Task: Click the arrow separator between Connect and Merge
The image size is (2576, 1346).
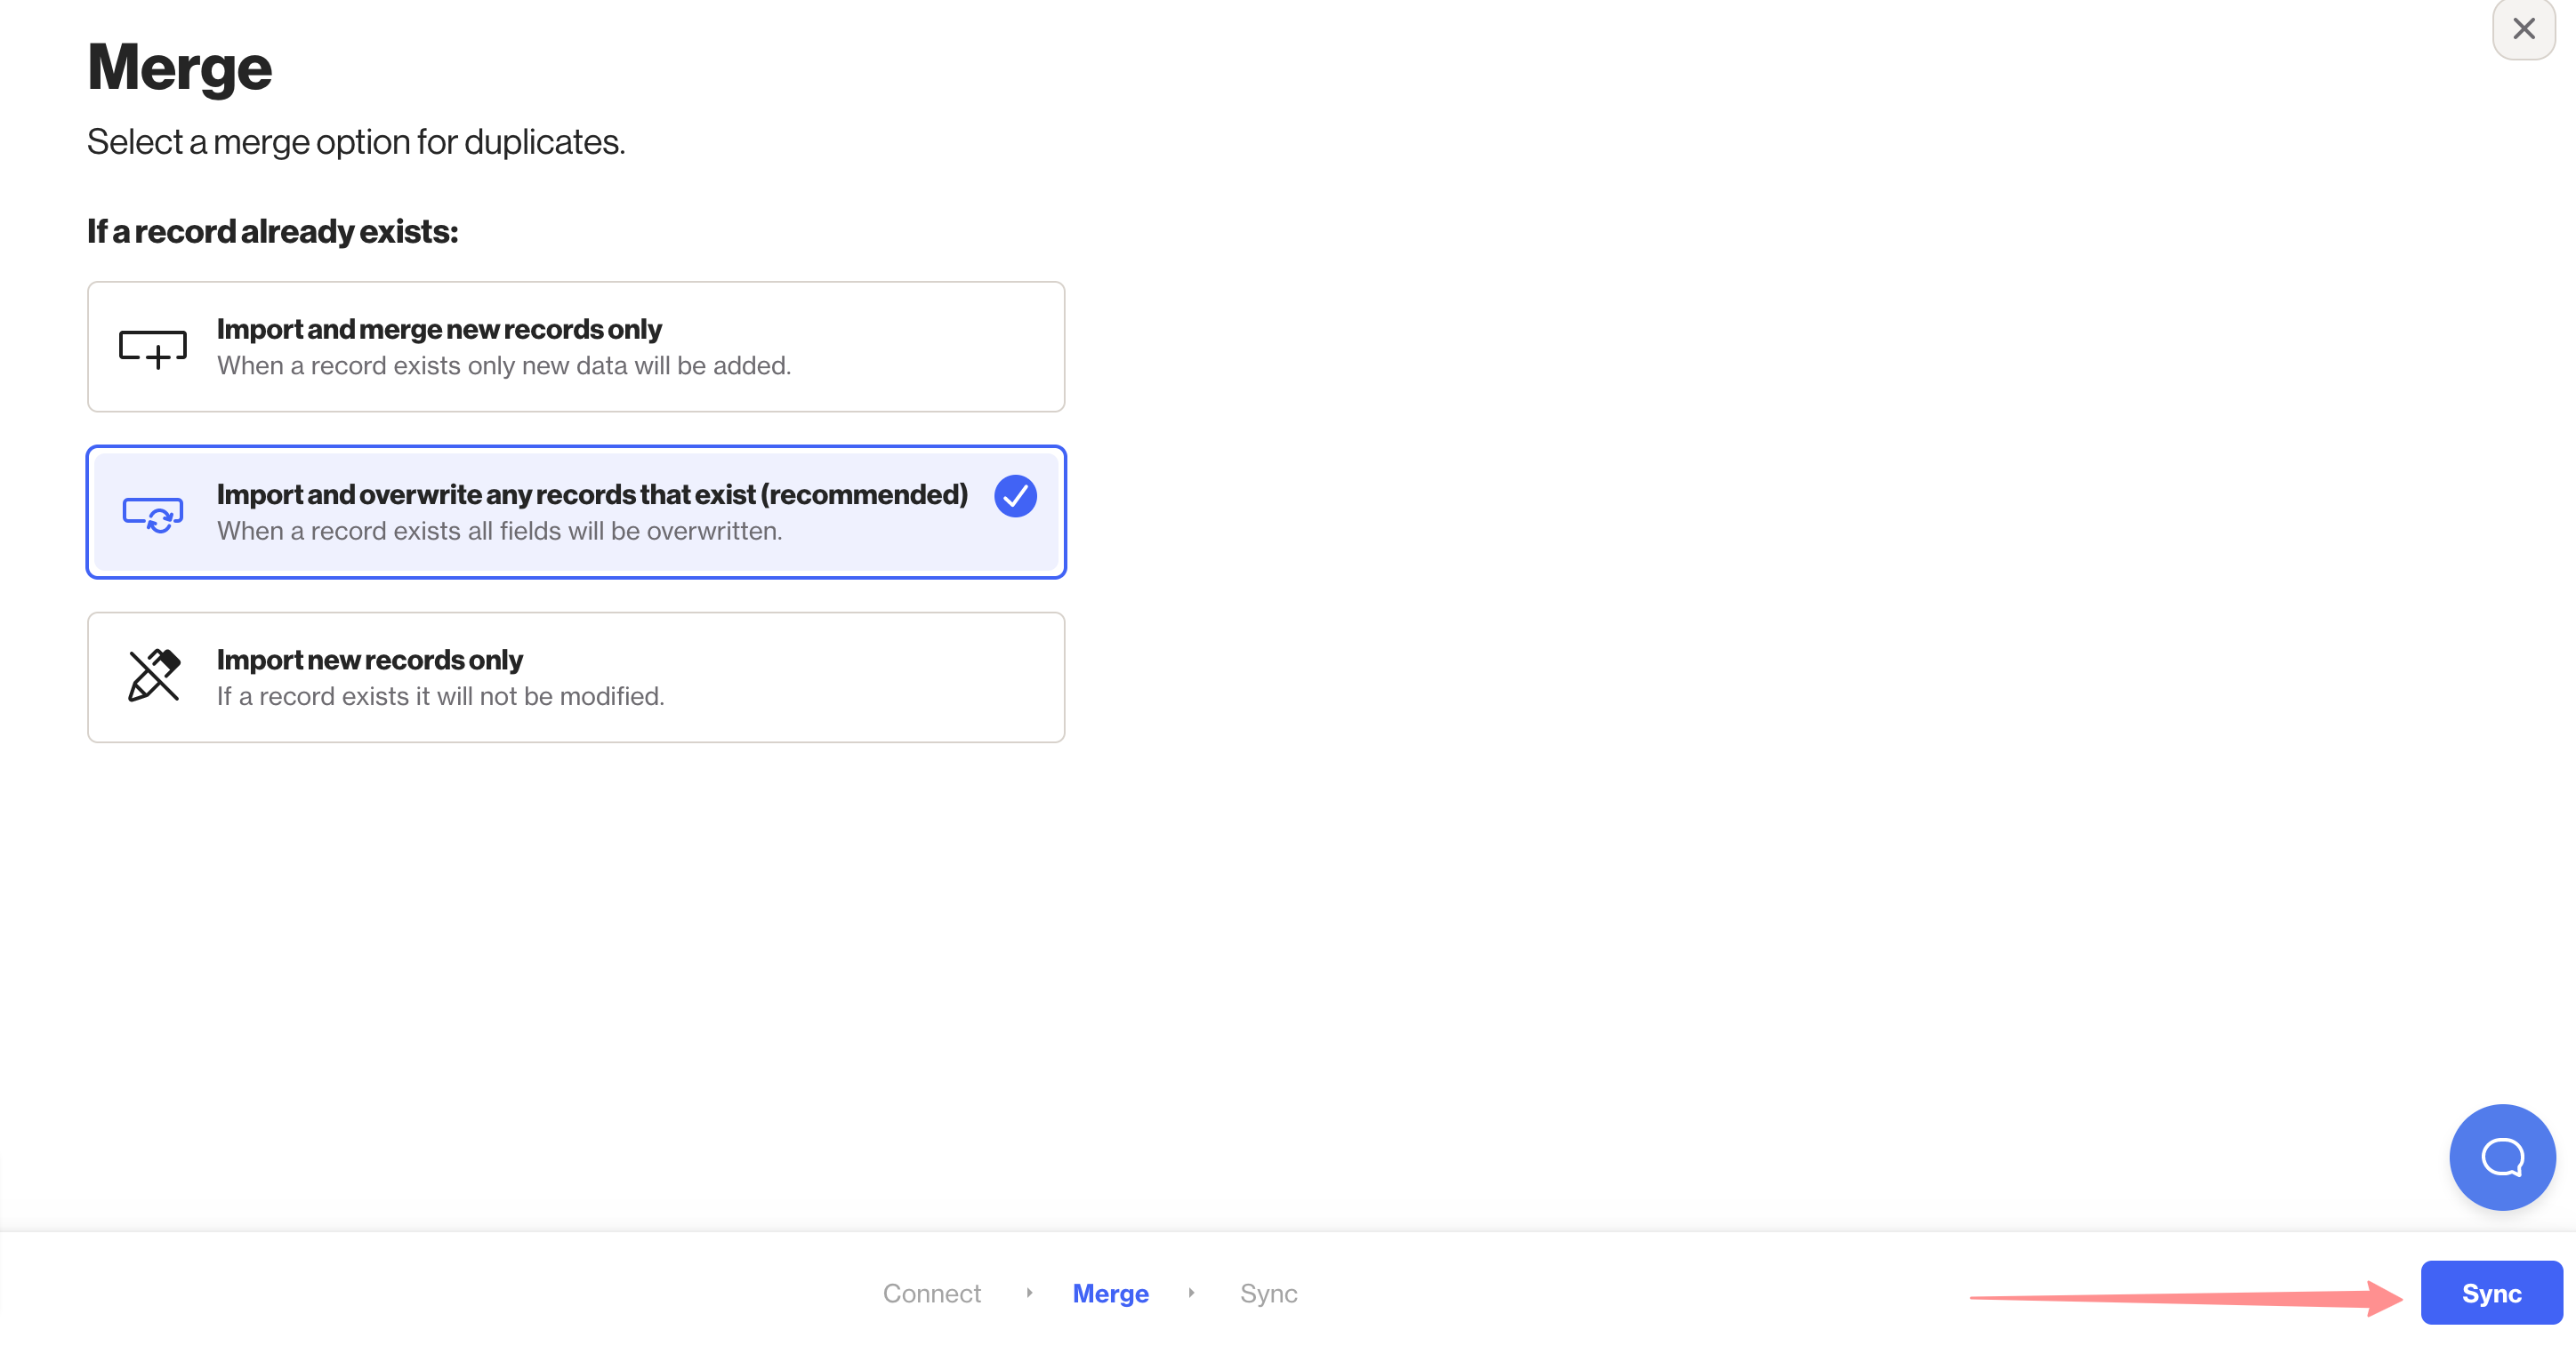Action: tap(1029, 1293)
